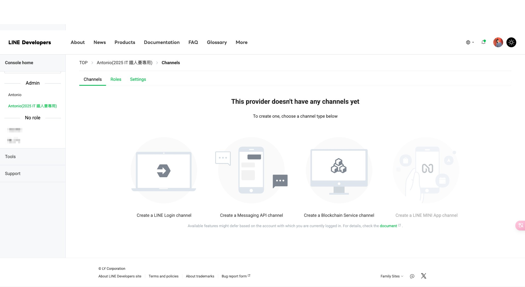The image size is (525, 287).
Task: Open the FAQ page
Action: [193, 42]
